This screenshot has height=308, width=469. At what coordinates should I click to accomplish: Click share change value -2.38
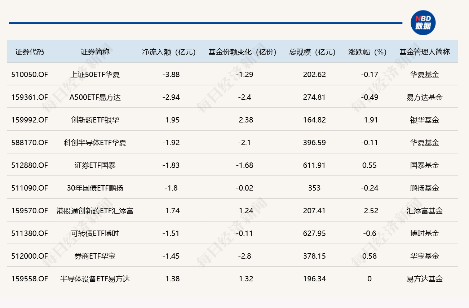(244, 120)
